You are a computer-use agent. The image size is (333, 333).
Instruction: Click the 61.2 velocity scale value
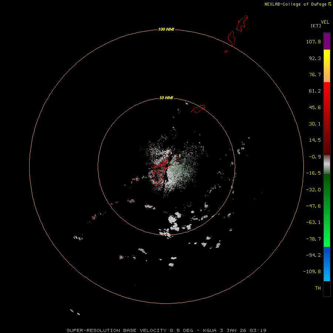pyautogui.click(x=315, y=91)
